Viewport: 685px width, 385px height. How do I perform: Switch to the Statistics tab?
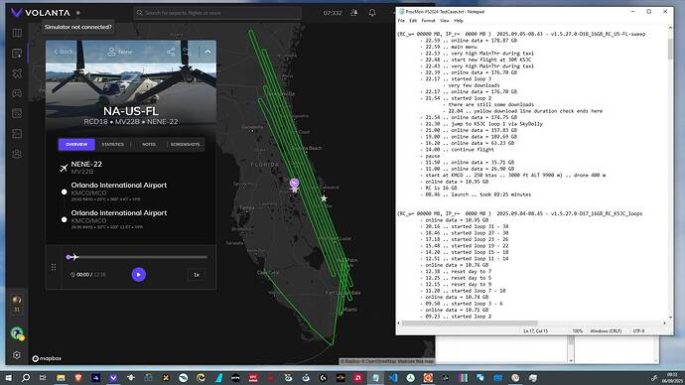point(113,145)
